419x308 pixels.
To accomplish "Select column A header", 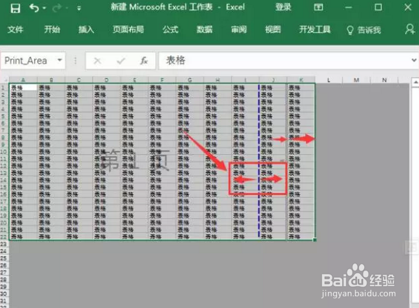I will tap(23, 79).
